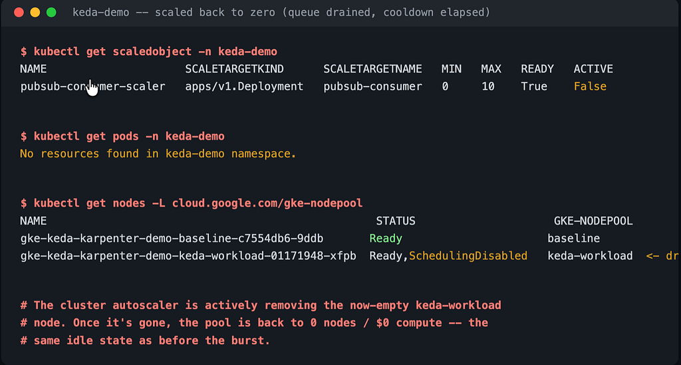Viewport: 681px width, 365px height.
Task: Click the pubsub-consumer-scaler name
Action: [92, 86]
